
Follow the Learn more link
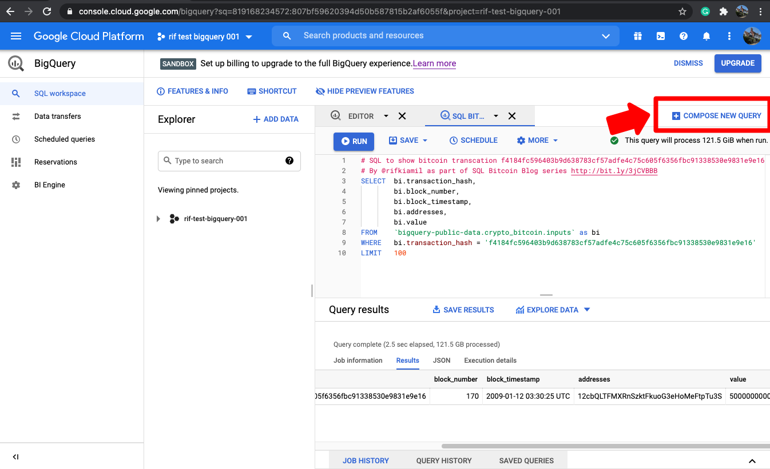coord(434,63)
